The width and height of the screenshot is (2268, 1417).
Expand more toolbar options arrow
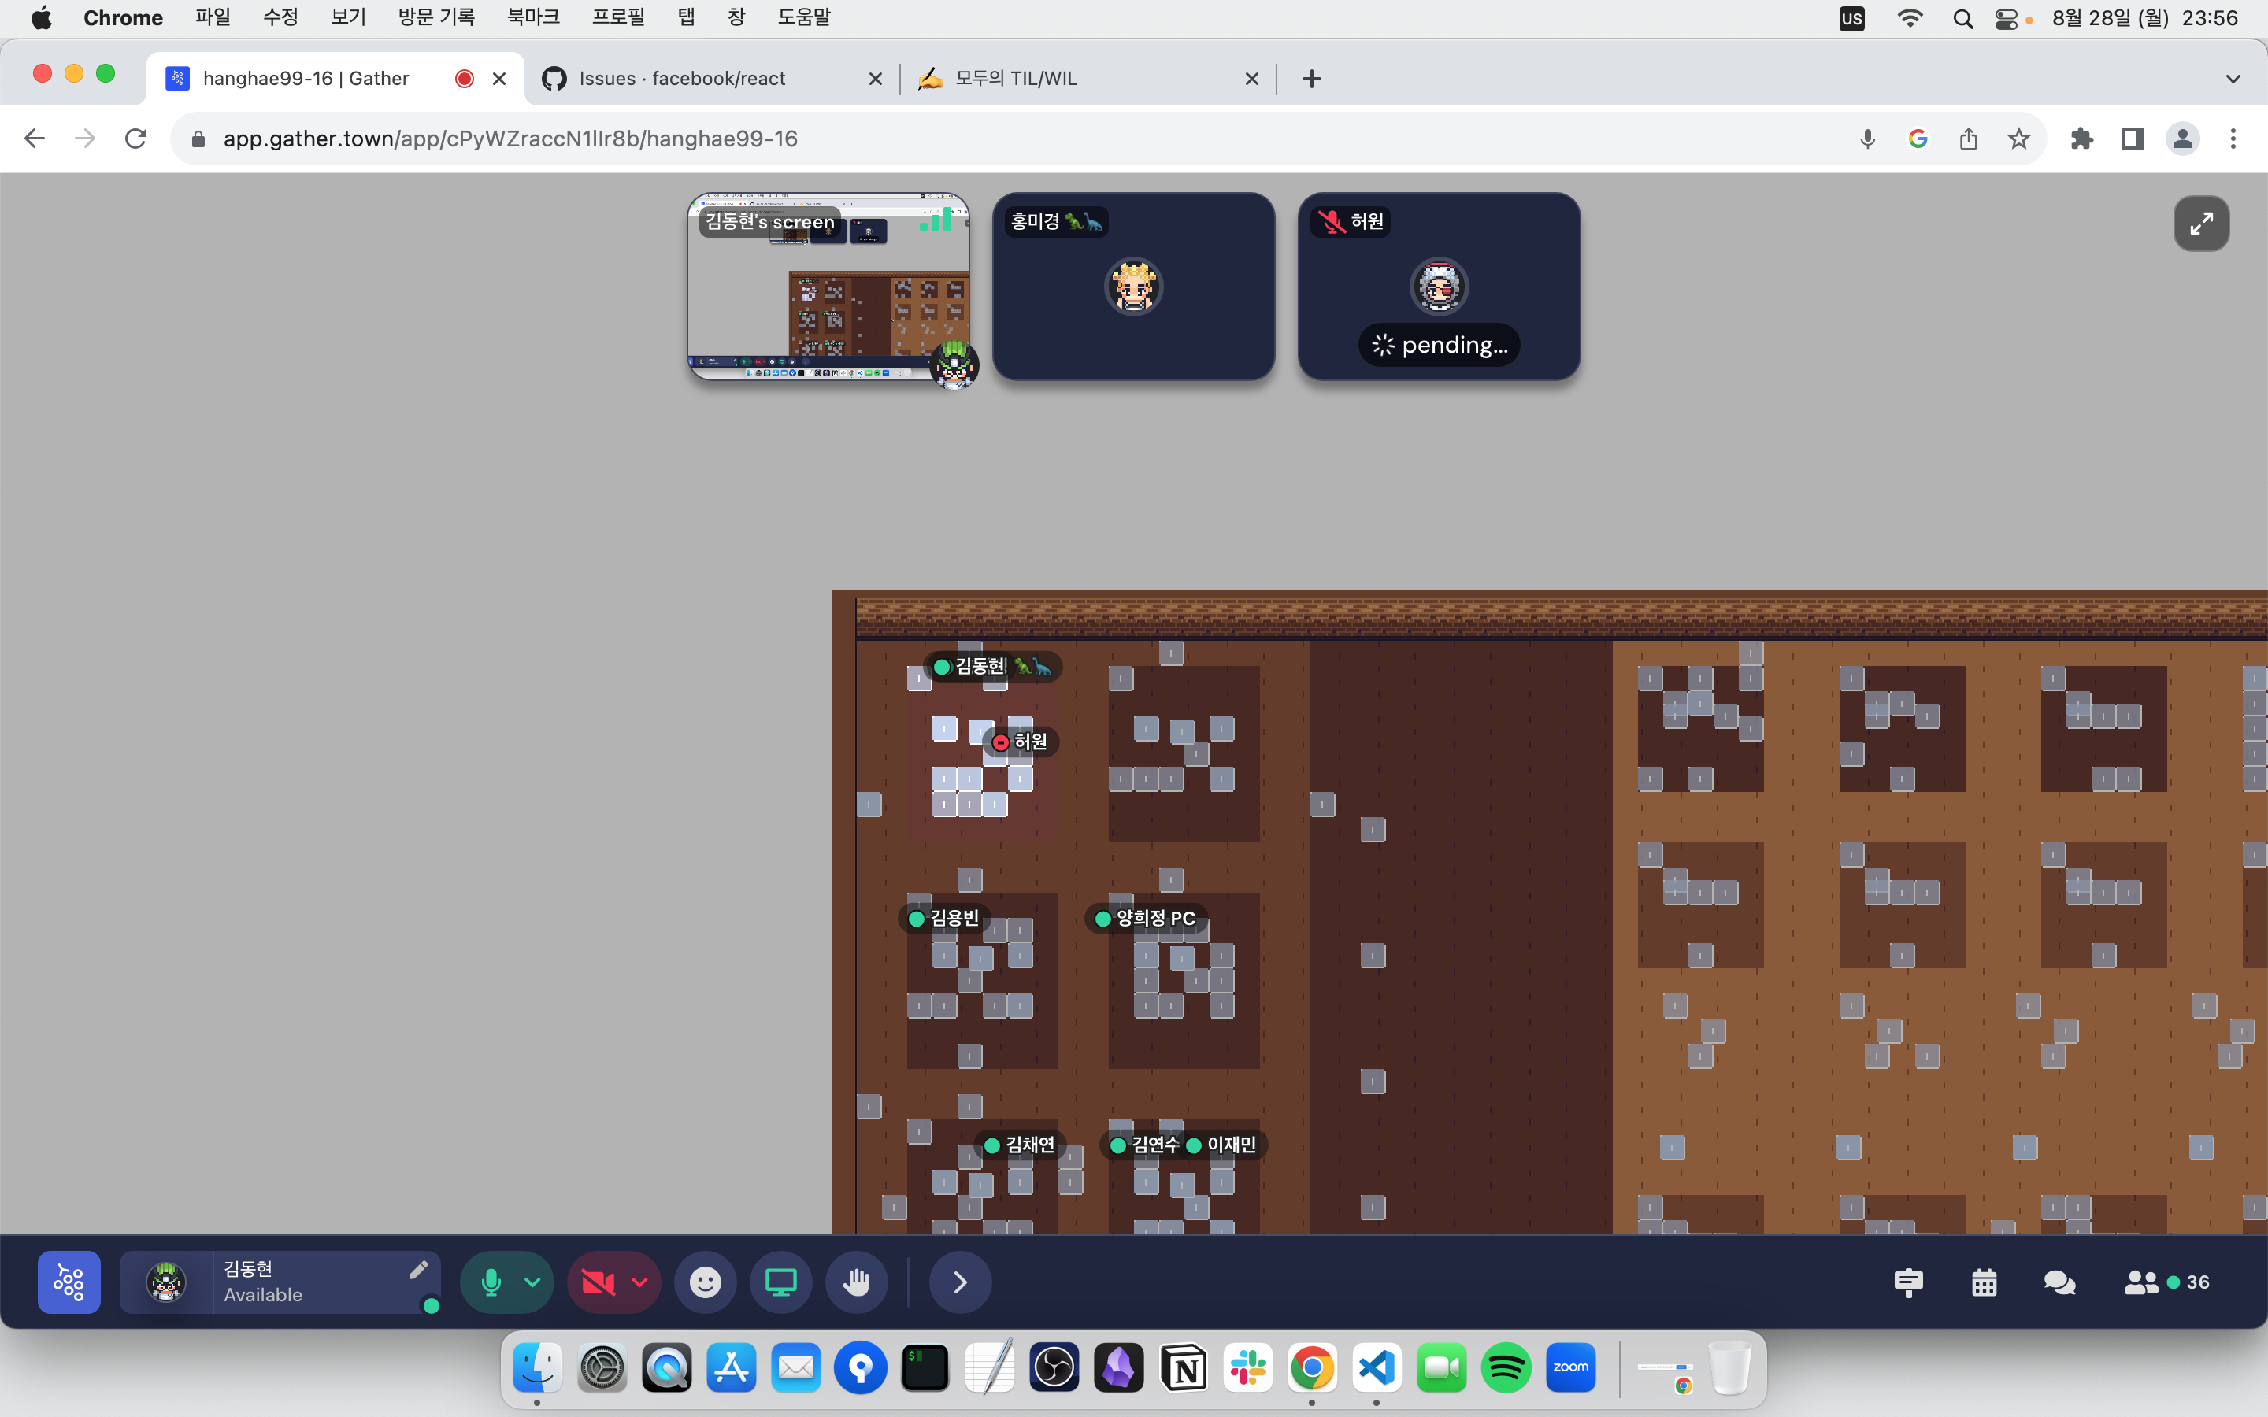click(960, 1281)
